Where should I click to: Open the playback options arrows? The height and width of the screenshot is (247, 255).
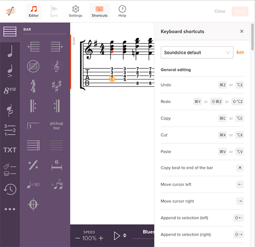point(125,236)
